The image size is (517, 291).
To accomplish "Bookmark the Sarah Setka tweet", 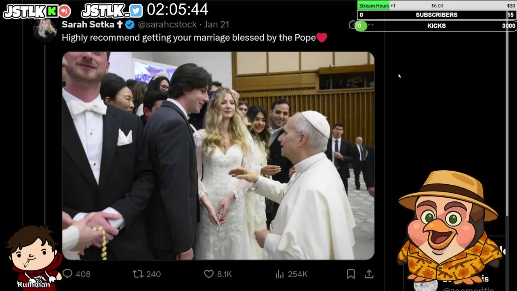I will click(x=351, y=274).
